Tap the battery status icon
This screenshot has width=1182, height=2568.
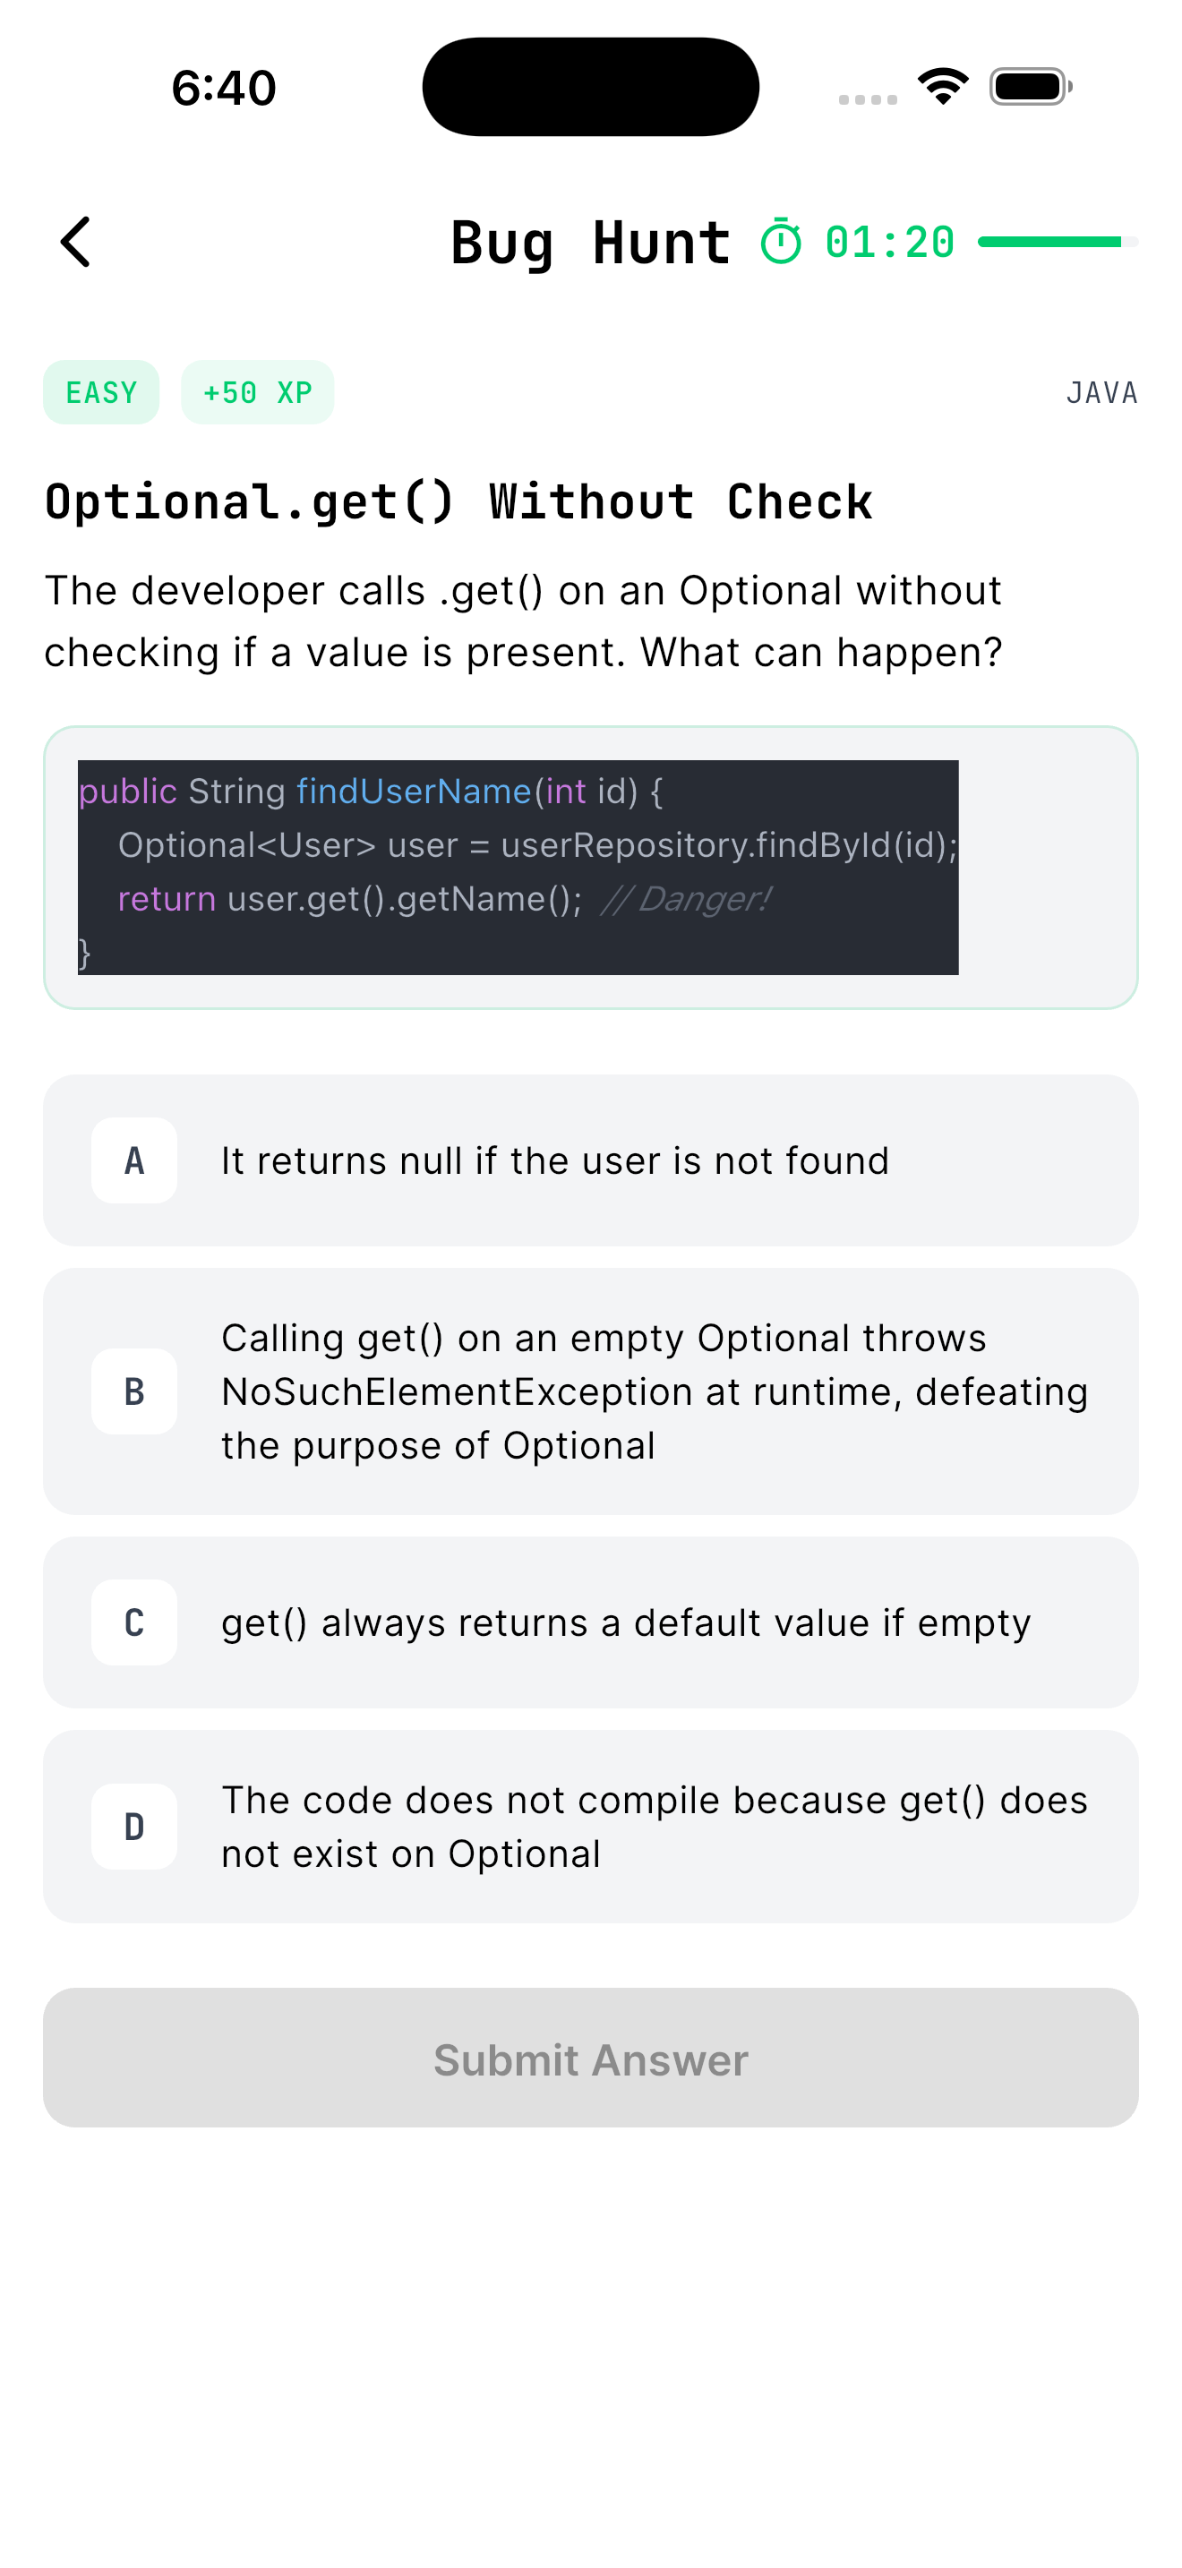pyautogui.click(x=1030, y=87)
